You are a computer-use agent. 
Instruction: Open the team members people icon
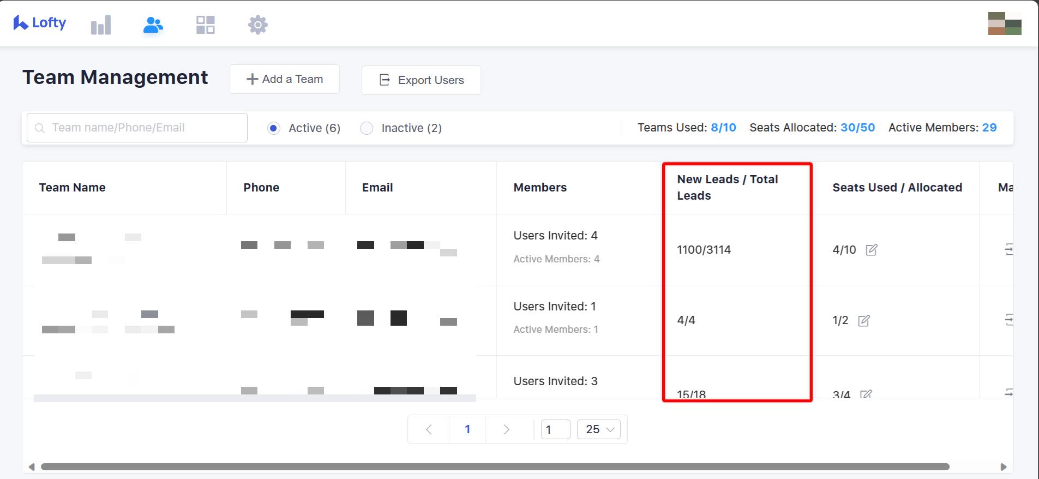pos(153,25)
